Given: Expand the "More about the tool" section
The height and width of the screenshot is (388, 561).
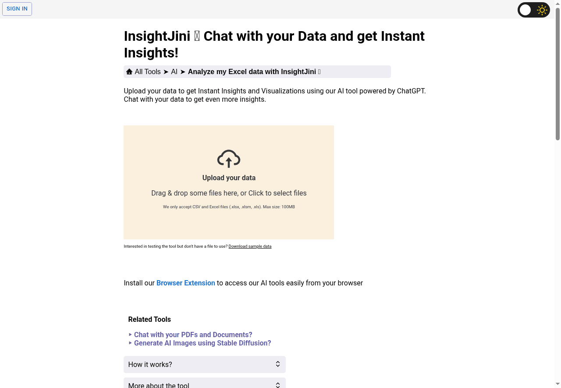Looking at the screenshot, I should (204, 384).
